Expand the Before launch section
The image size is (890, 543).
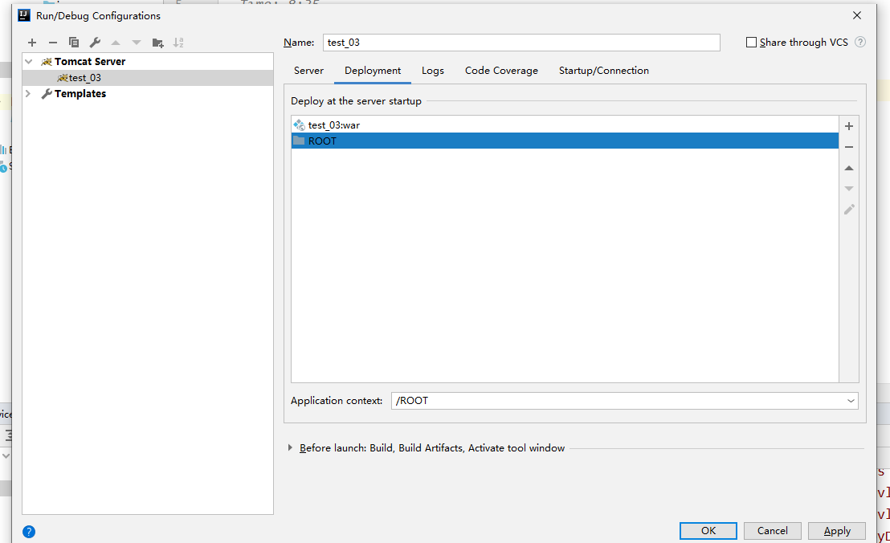[x=290, y=447]
